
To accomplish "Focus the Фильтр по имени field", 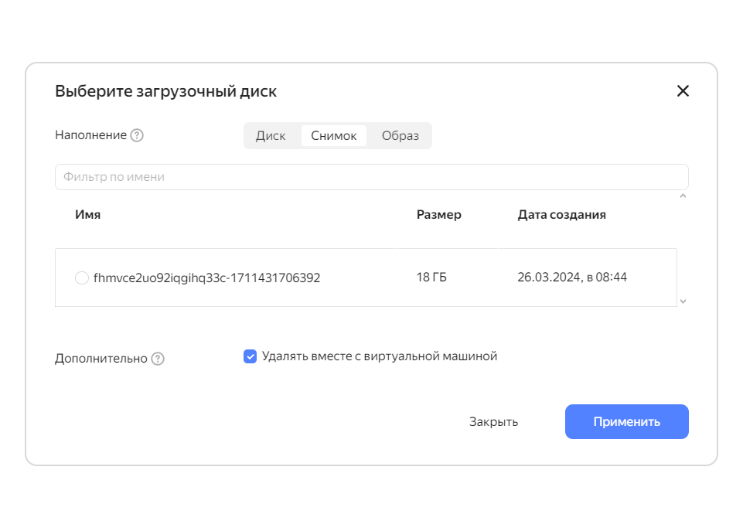I will click(x=371, y=177).
